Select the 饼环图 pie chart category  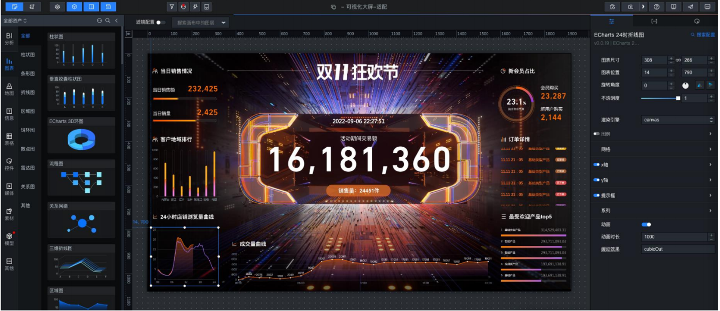[x=28, y=130]
